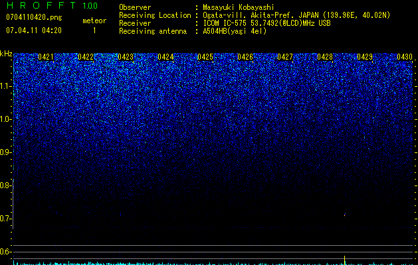Viewport: 418px width, 265px height.
Task: Click the 'Observer' field label
Action: tap(135, 7)
